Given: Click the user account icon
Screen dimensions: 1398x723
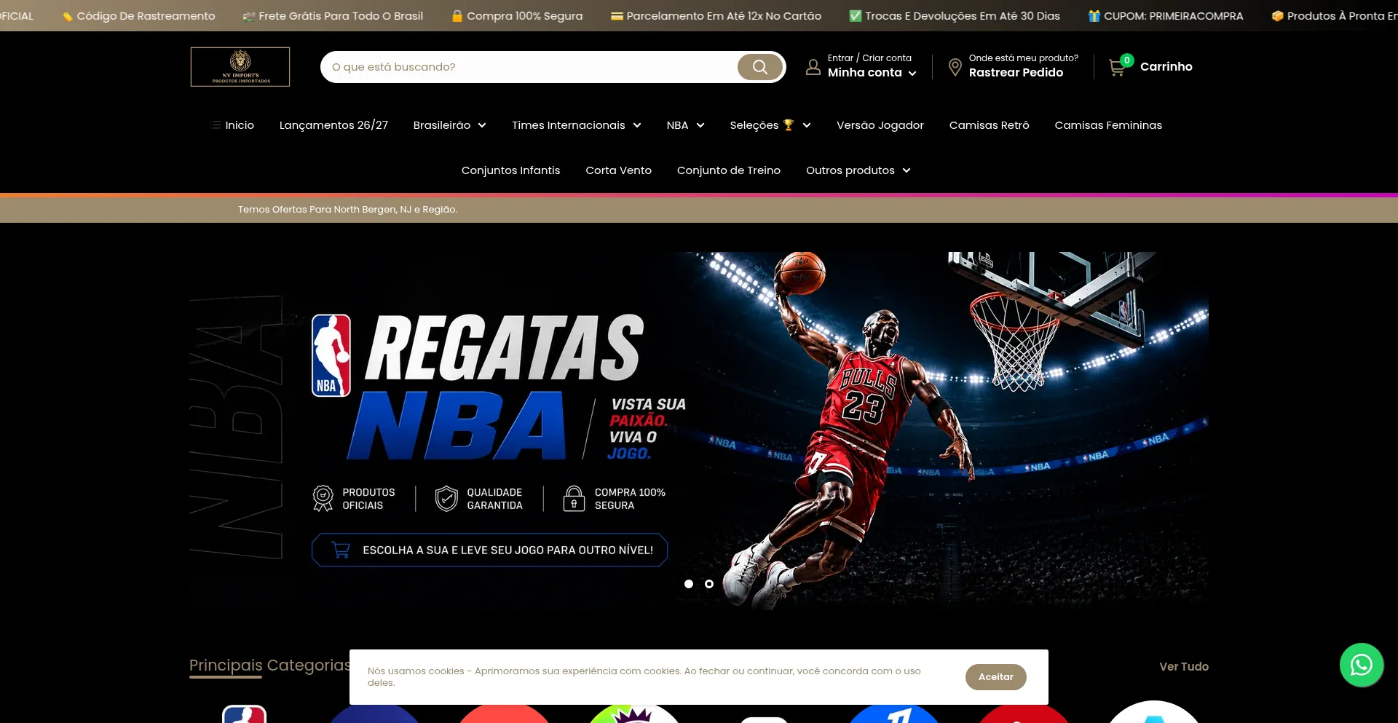Looking at the screenshot, I should [813, 67].
